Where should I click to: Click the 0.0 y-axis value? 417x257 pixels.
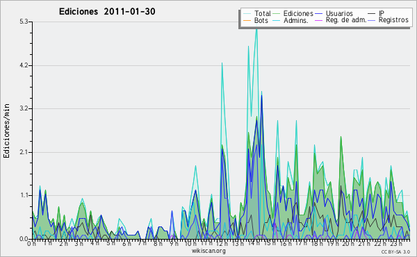tap(24, 239)
